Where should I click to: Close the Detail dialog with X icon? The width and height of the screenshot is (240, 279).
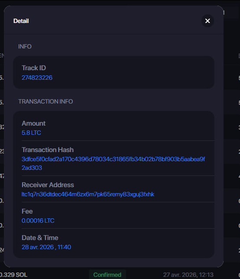(208, 21)
